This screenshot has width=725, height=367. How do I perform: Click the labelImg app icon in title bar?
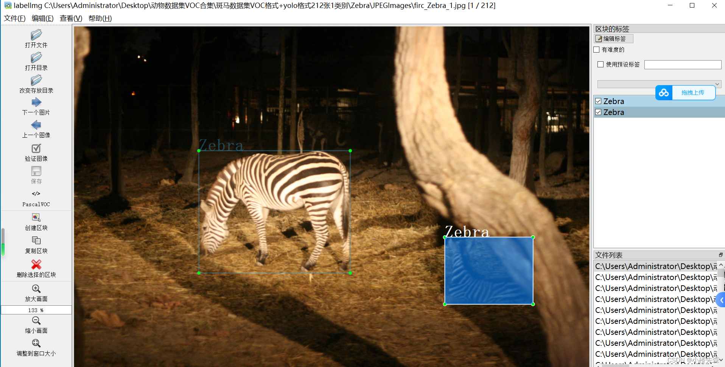(8, 5)
